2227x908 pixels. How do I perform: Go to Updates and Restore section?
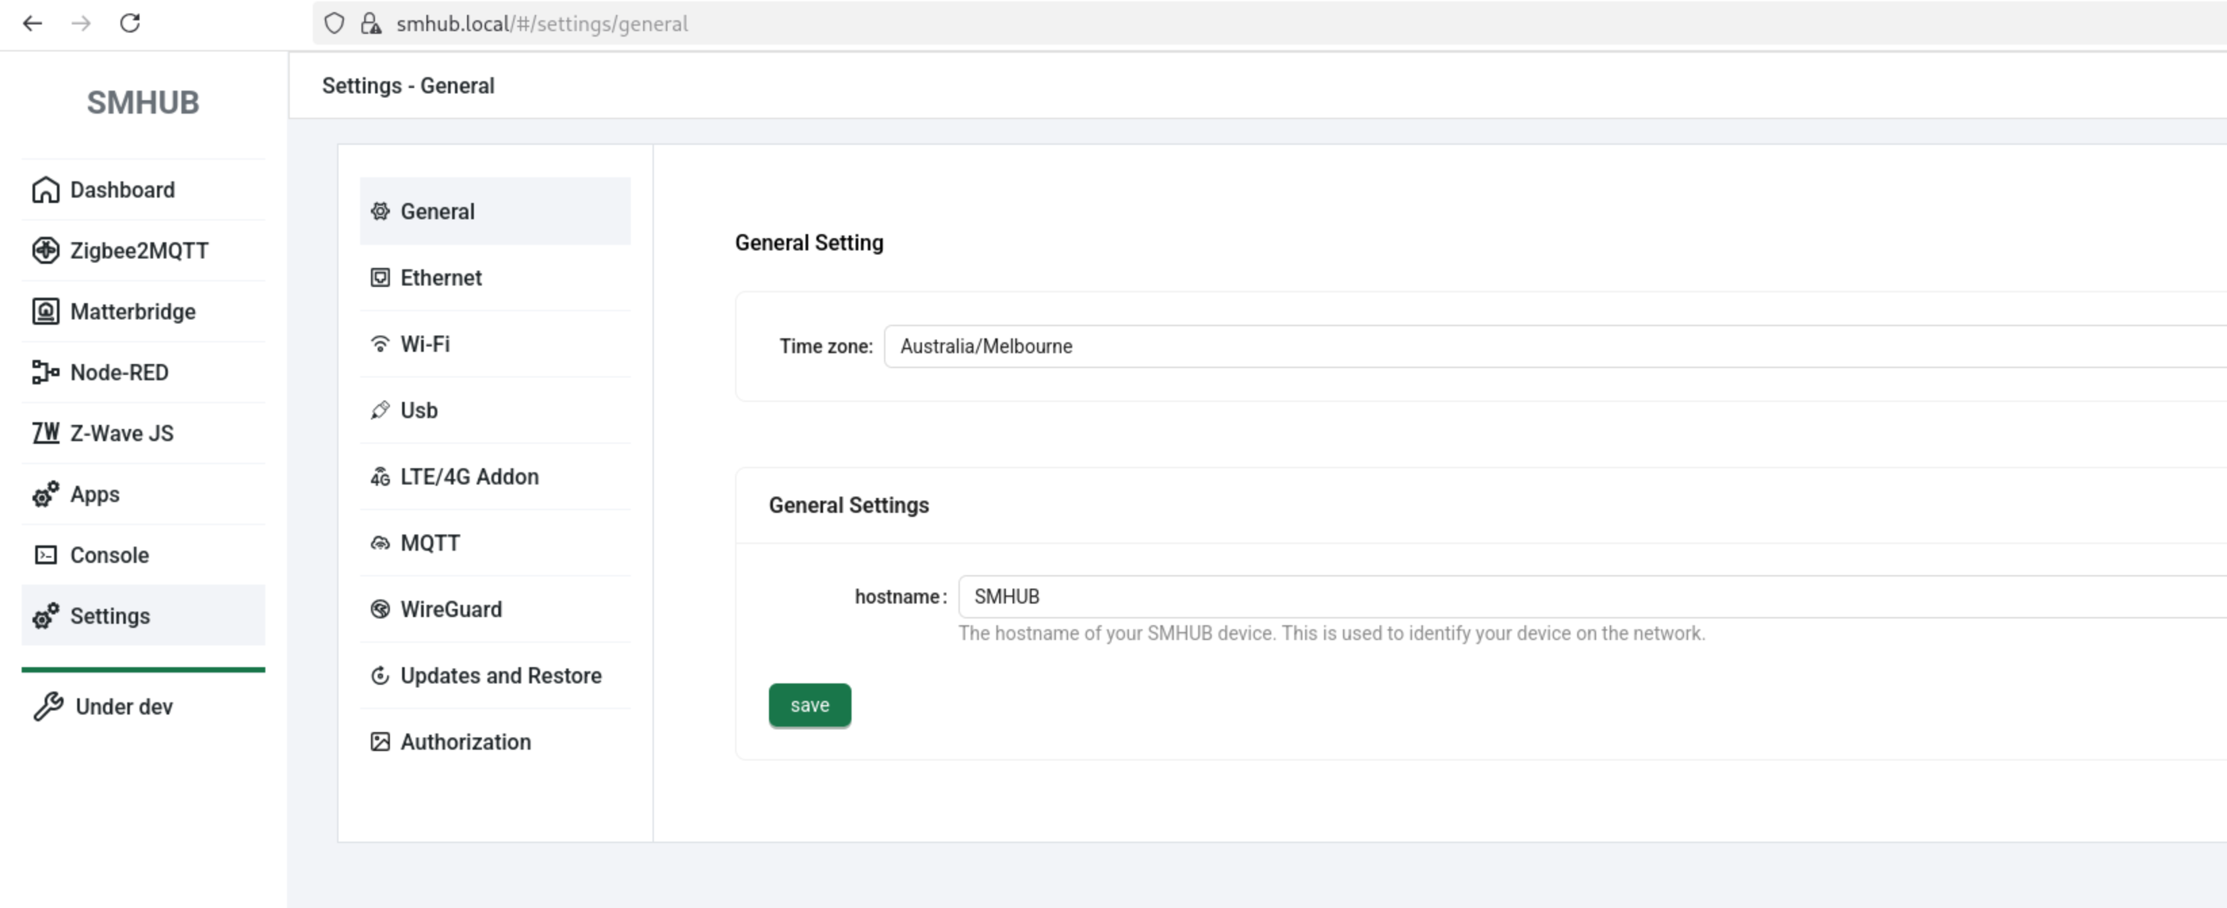click(500, 676)
